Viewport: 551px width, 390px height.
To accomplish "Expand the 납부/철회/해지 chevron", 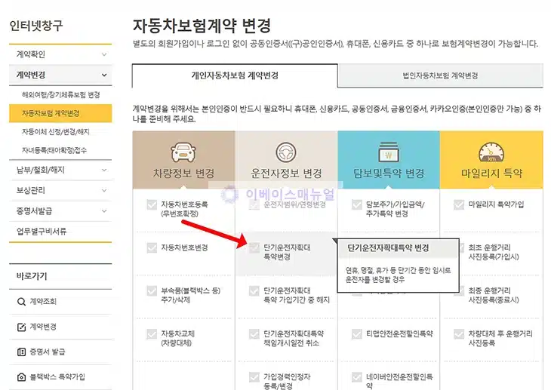I will click(x=104, y=170).
